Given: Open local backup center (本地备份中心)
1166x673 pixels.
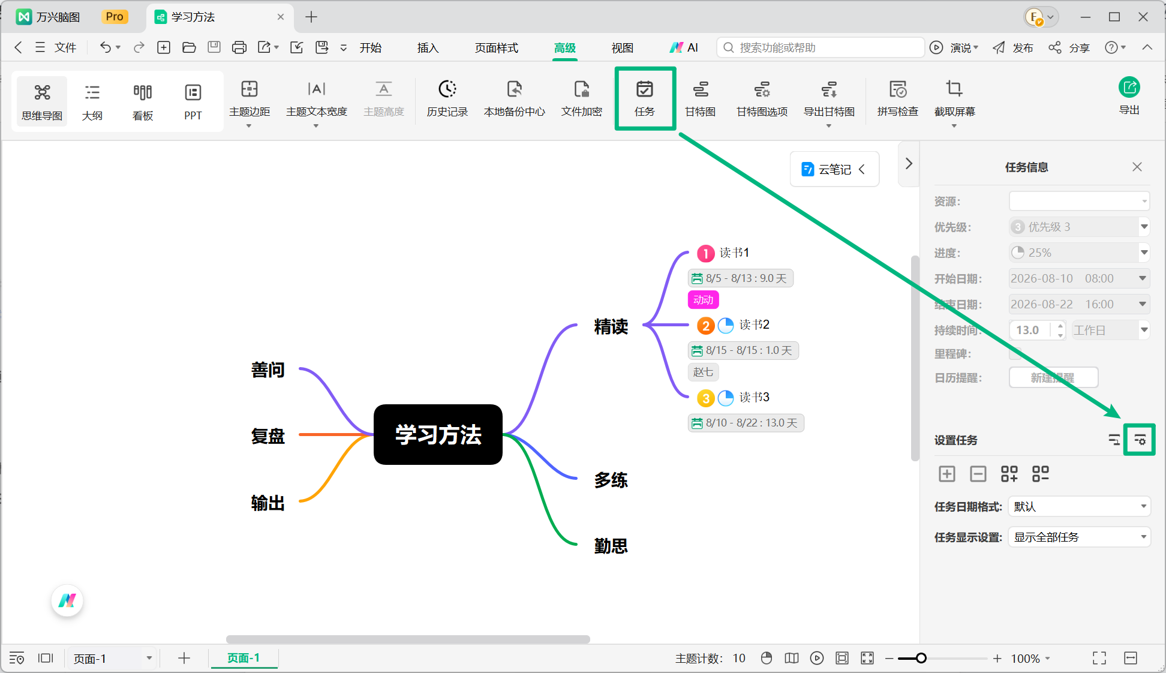Looking at the screenshot, I should pos(515,98).
